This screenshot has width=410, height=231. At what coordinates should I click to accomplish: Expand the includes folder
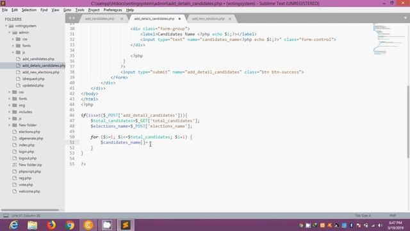(10, 112)
